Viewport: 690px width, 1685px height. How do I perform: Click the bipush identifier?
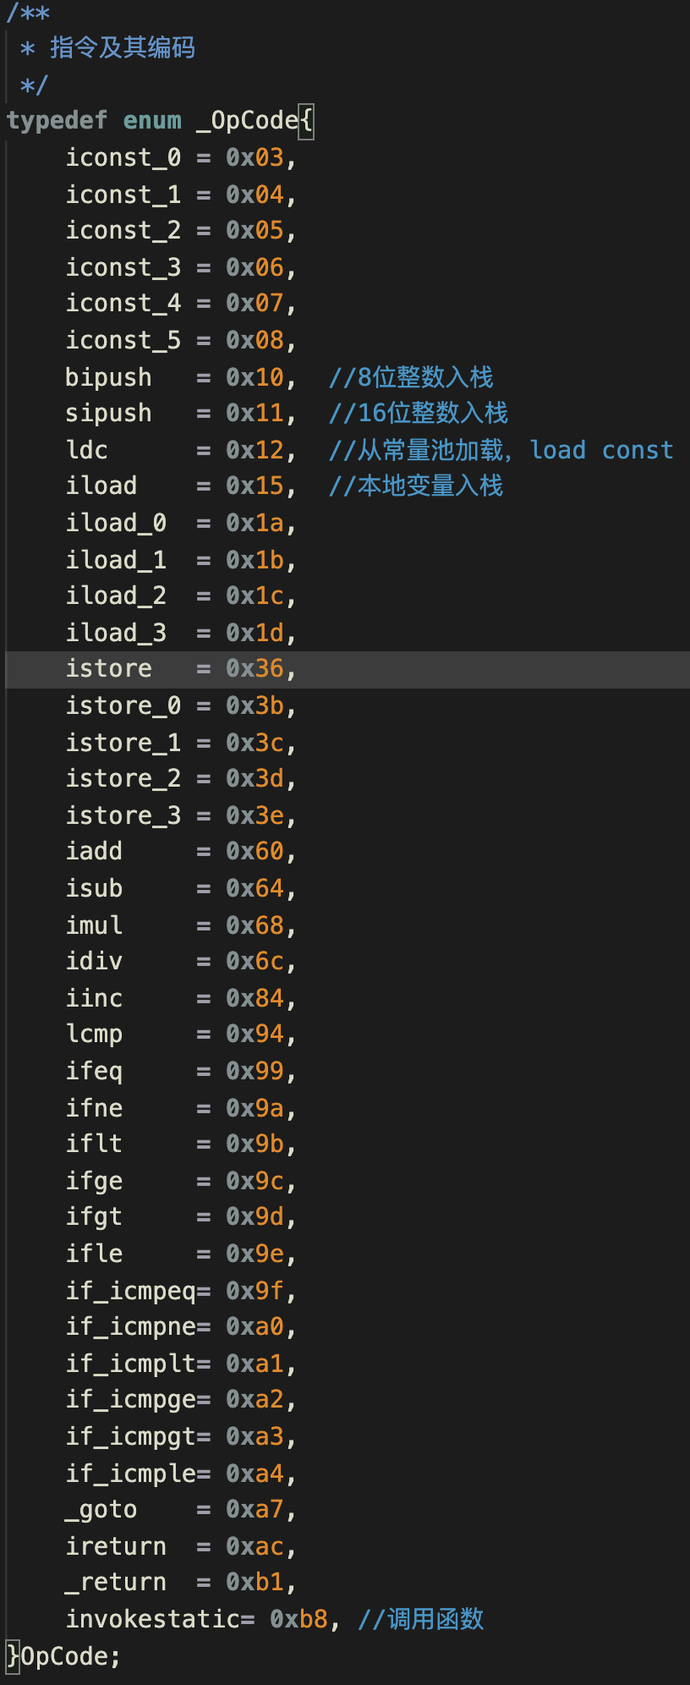(x=109, y=377)
